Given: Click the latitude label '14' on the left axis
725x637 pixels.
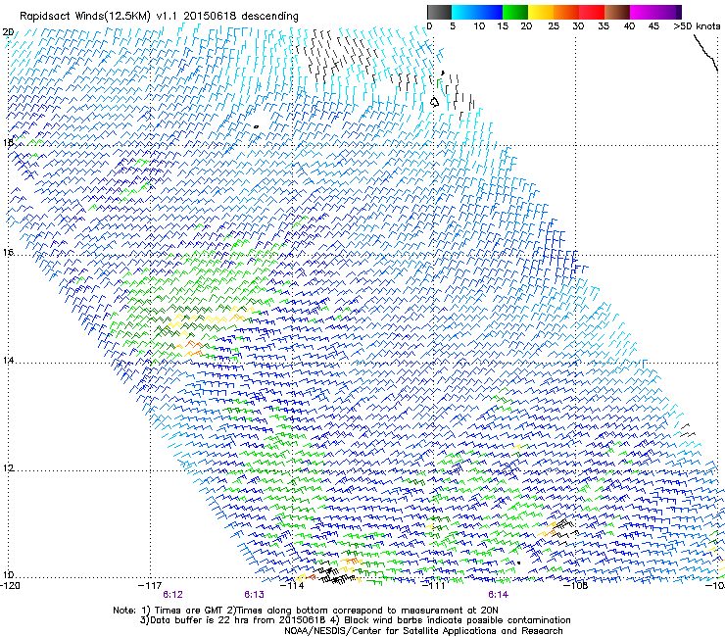Looking at the screenshot, I should [x=8, y=361].
